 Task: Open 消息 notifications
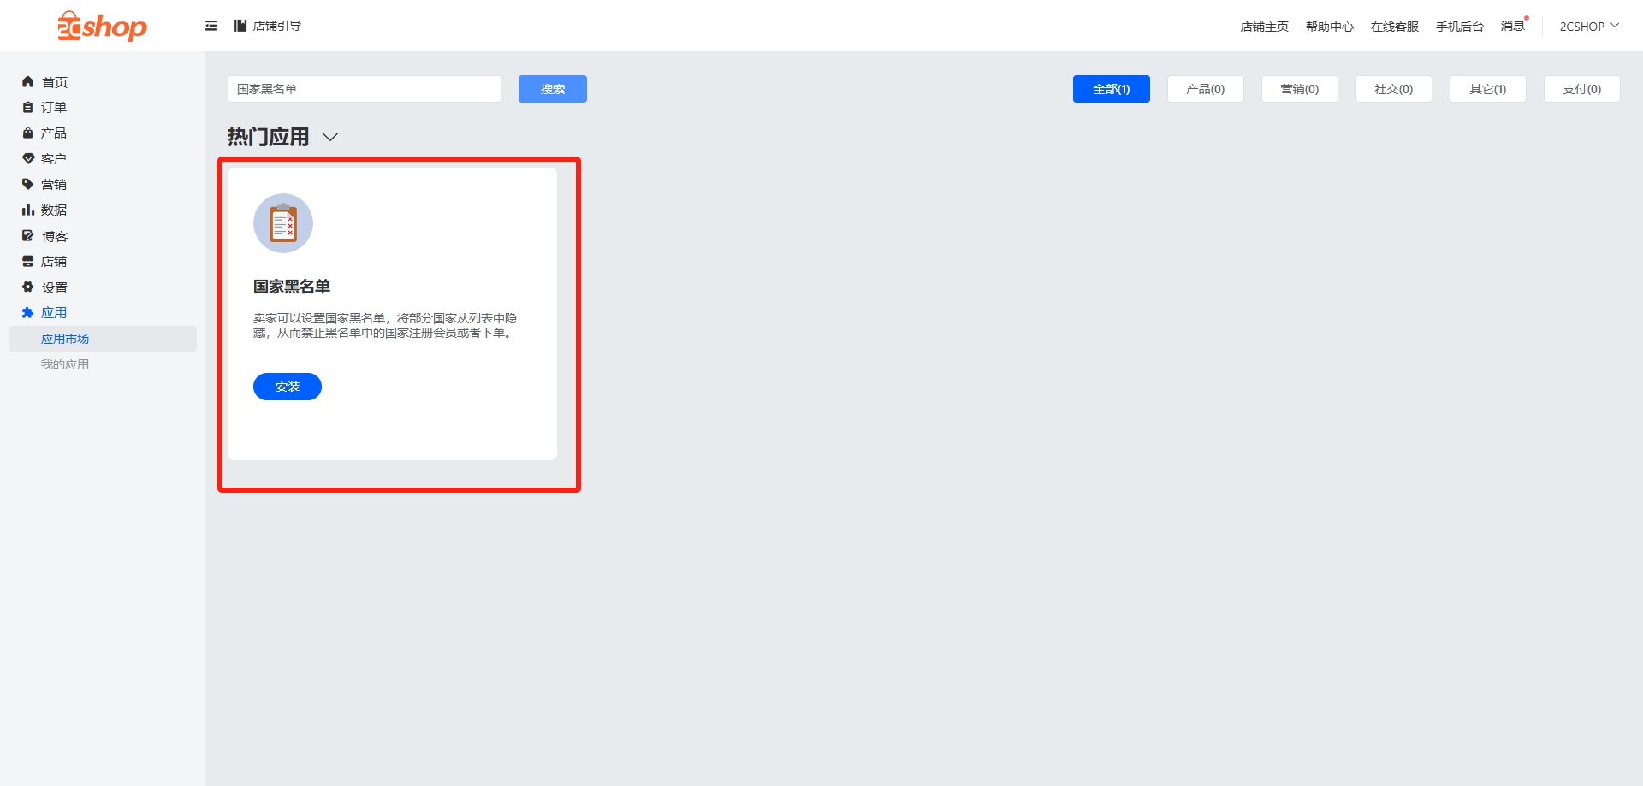pos(1513,26)
